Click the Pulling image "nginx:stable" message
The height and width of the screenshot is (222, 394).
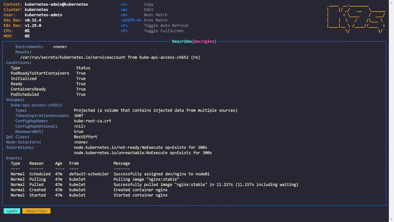click(x=146, y=179)
